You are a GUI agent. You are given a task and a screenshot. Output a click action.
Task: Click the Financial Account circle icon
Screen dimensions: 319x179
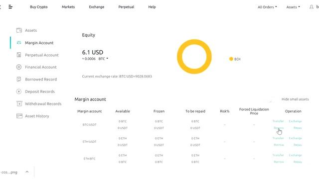pyautogui.click(x=19, y=67)
